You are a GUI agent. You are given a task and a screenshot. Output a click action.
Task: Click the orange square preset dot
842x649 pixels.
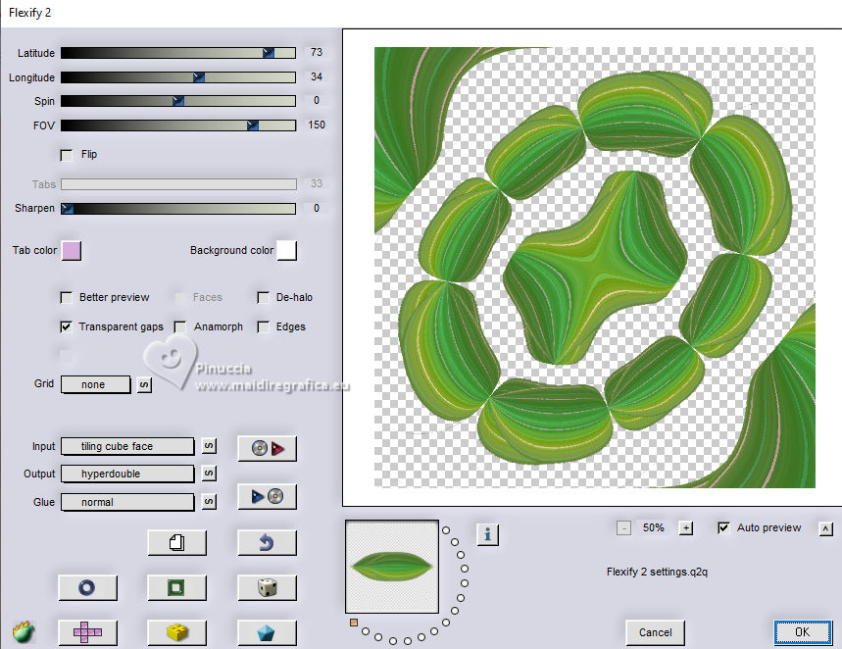353,623
